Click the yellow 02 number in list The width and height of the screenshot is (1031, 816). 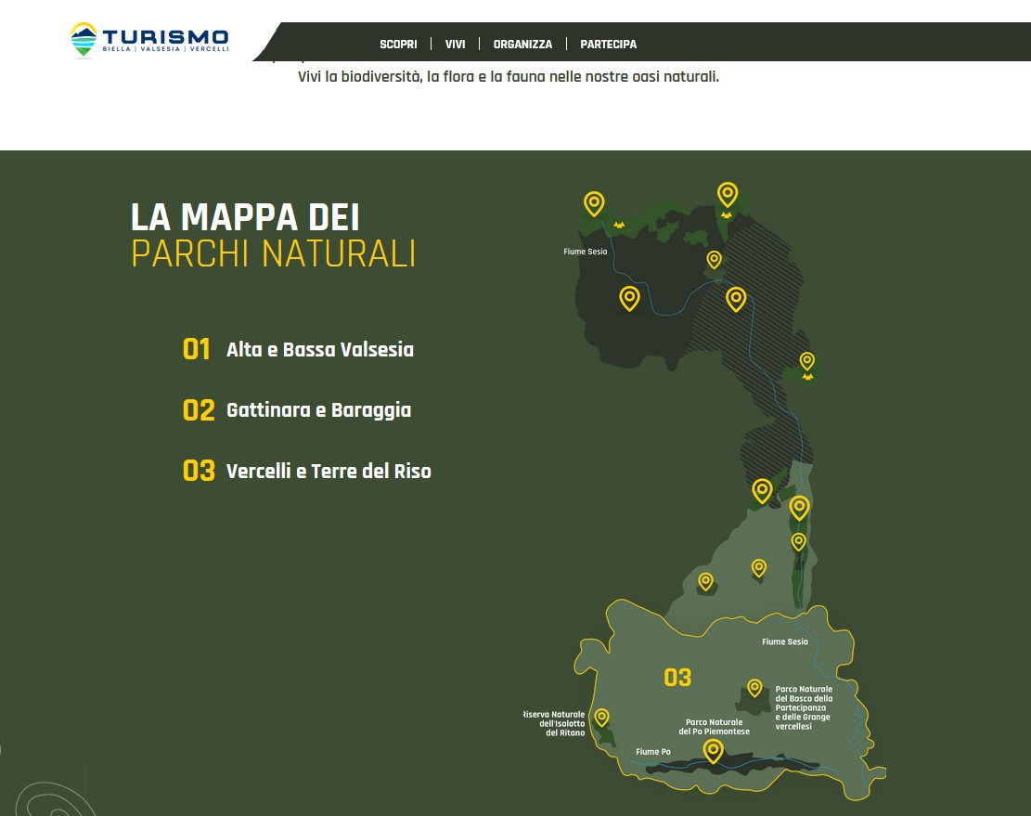coord(199,410)
